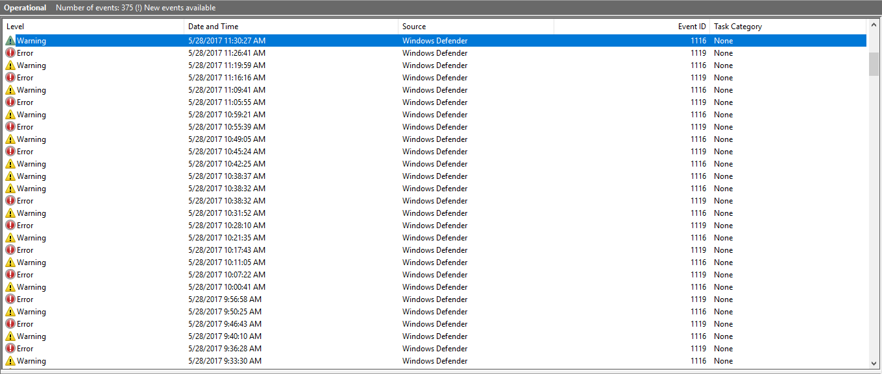Click error icon of 10:28:10 AM event
The height and width of the screenshot is (374, 882).
coord(10,226)
